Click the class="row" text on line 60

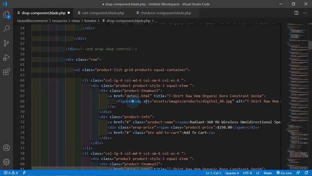coord(87,60)
